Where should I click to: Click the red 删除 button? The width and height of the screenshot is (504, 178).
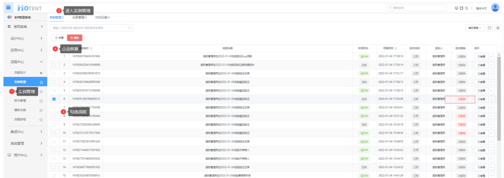tap(74, 37)
